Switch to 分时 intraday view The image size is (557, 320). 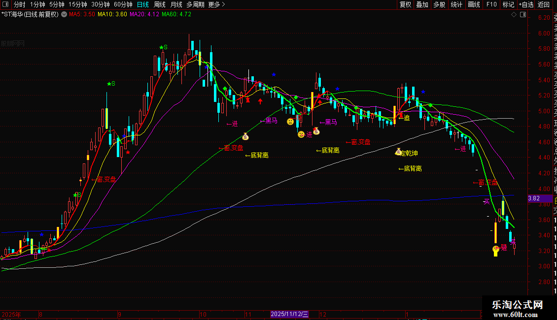pos(19,4)
